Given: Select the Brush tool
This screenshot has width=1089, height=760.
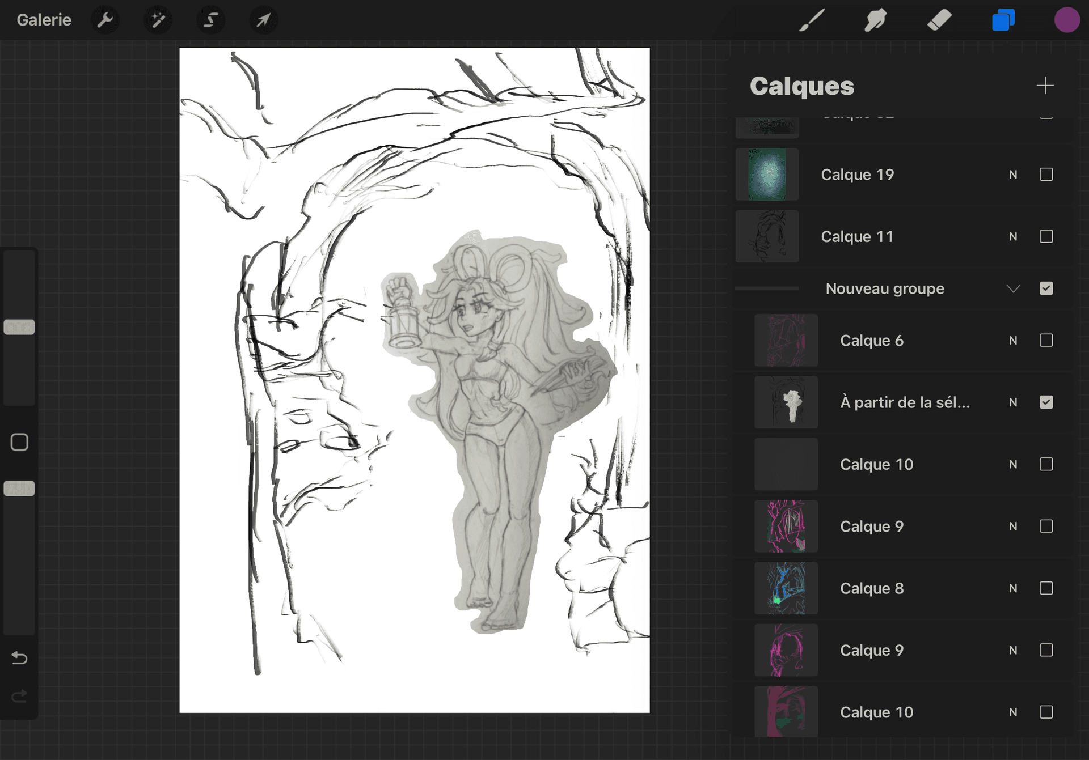Looking at the screenshot, I should coord(812,20).
